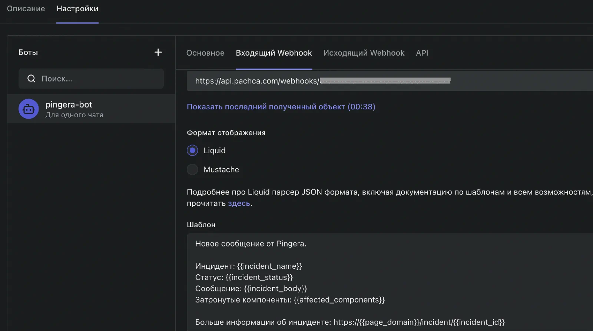Click the 'Боты' heading

28,52
